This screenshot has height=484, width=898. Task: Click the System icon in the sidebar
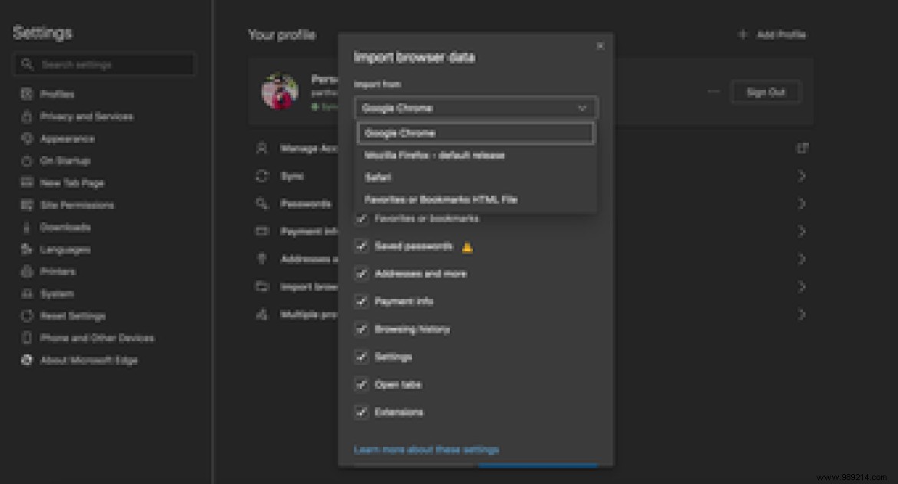tap(26, 293)
